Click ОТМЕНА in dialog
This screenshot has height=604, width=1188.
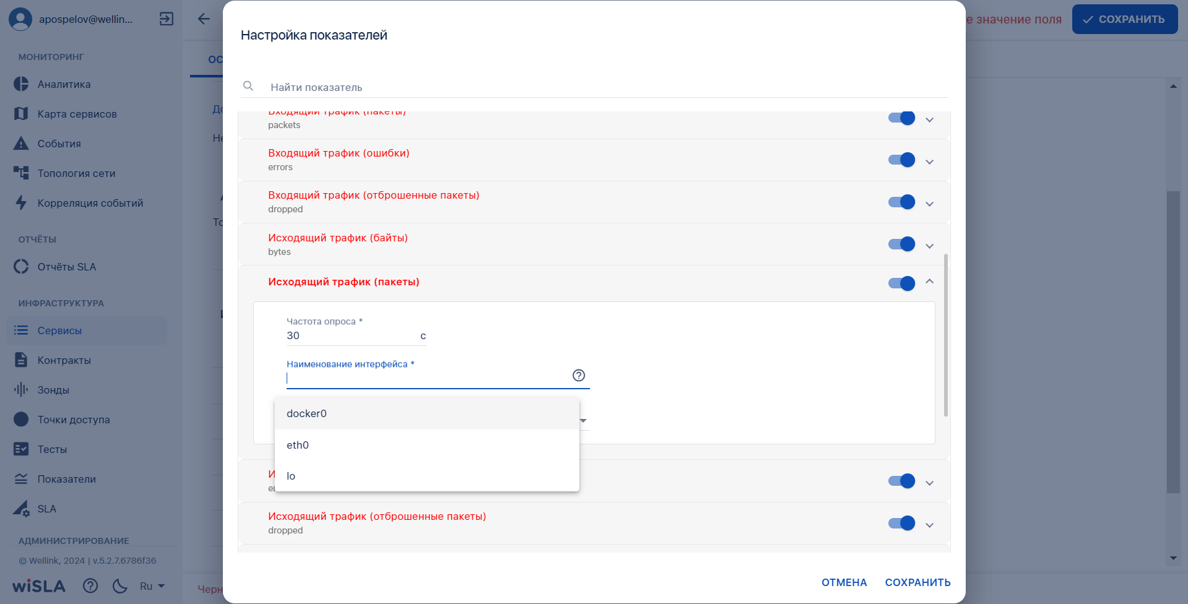coord(844,582)
